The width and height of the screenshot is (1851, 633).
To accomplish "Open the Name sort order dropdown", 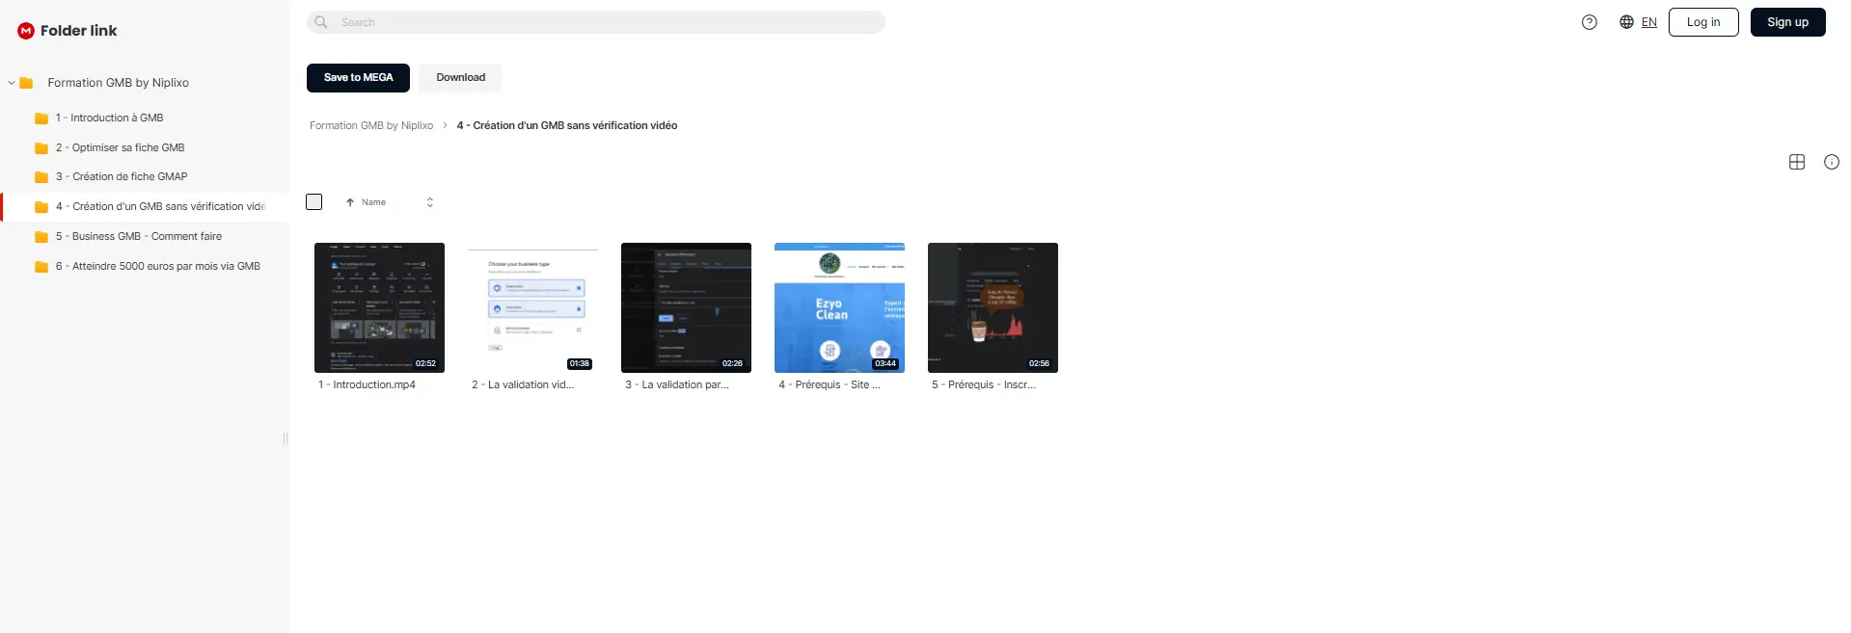I will coord(430,202).
